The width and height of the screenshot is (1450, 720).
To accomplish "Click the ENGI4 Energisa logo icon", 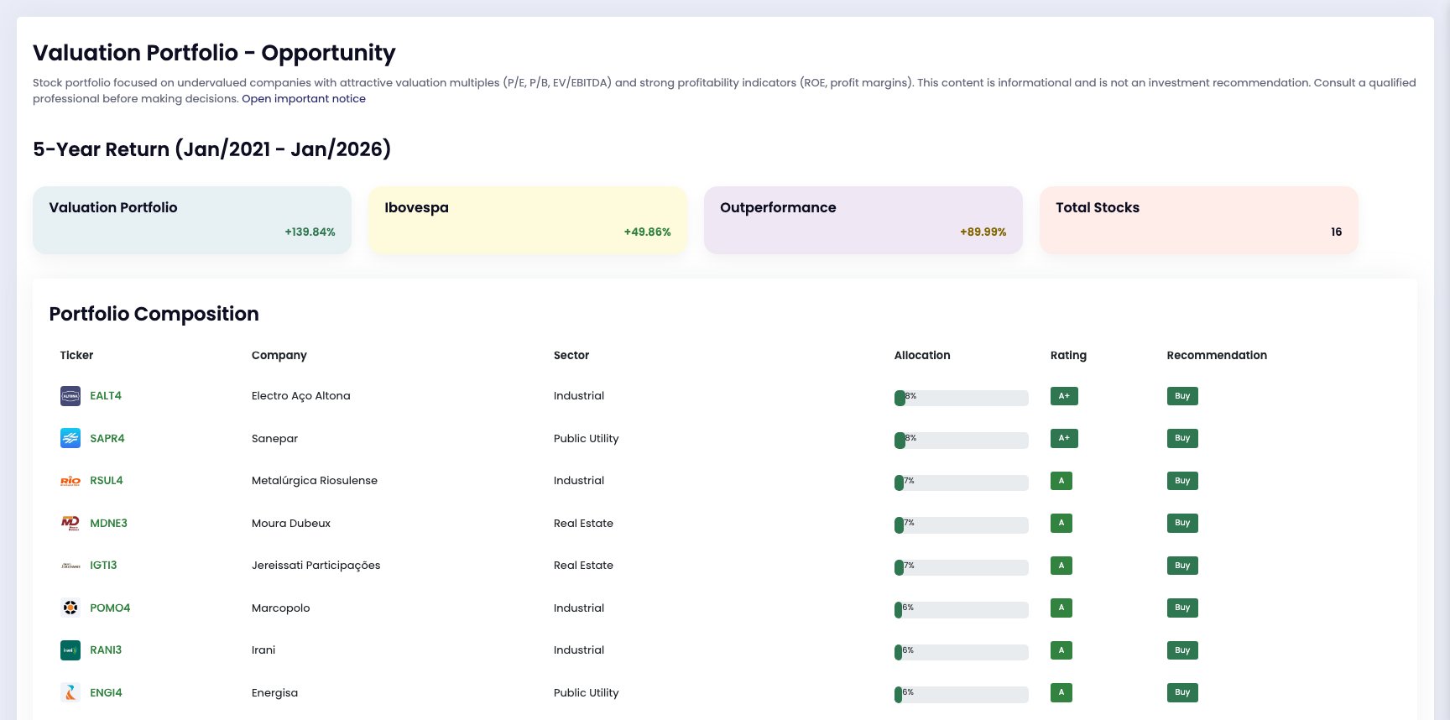I will tap(70, 692).
